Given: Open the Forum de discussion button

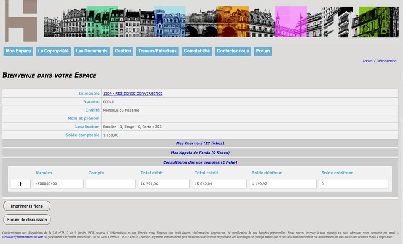Looking at the screenshot, I should (27, 220).
